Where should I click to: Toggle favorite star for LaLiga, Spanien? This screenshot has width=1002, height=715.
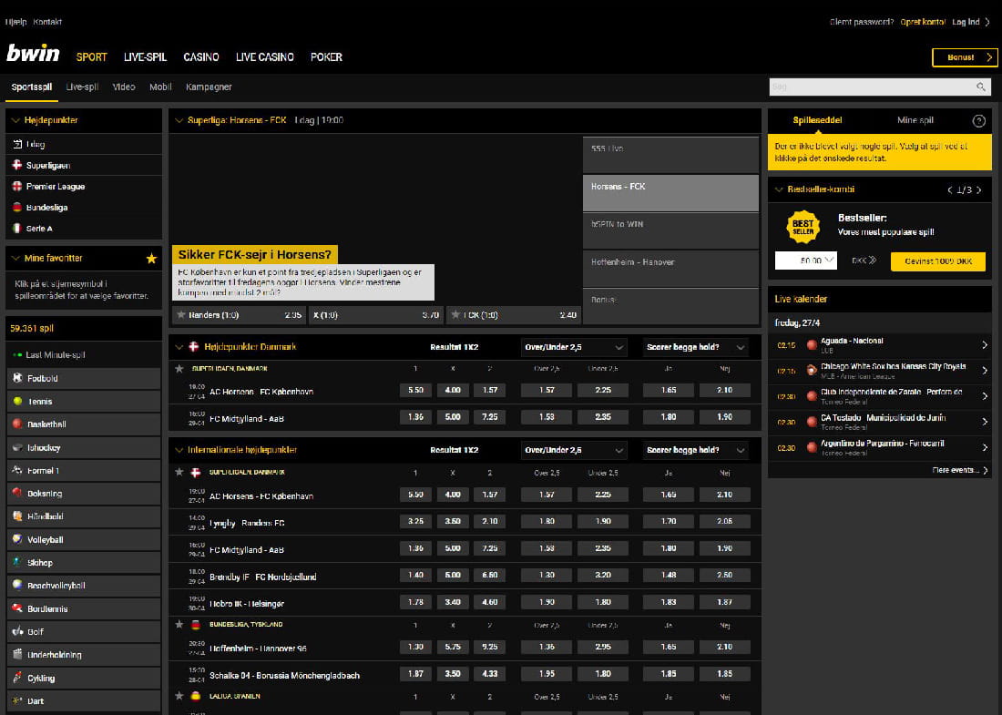(x=179, y=696)
